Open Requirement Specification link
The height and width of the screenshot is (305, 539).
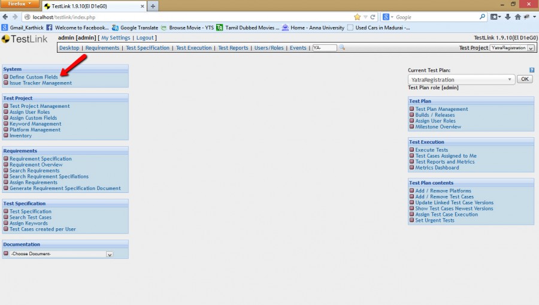click(41, 159)
